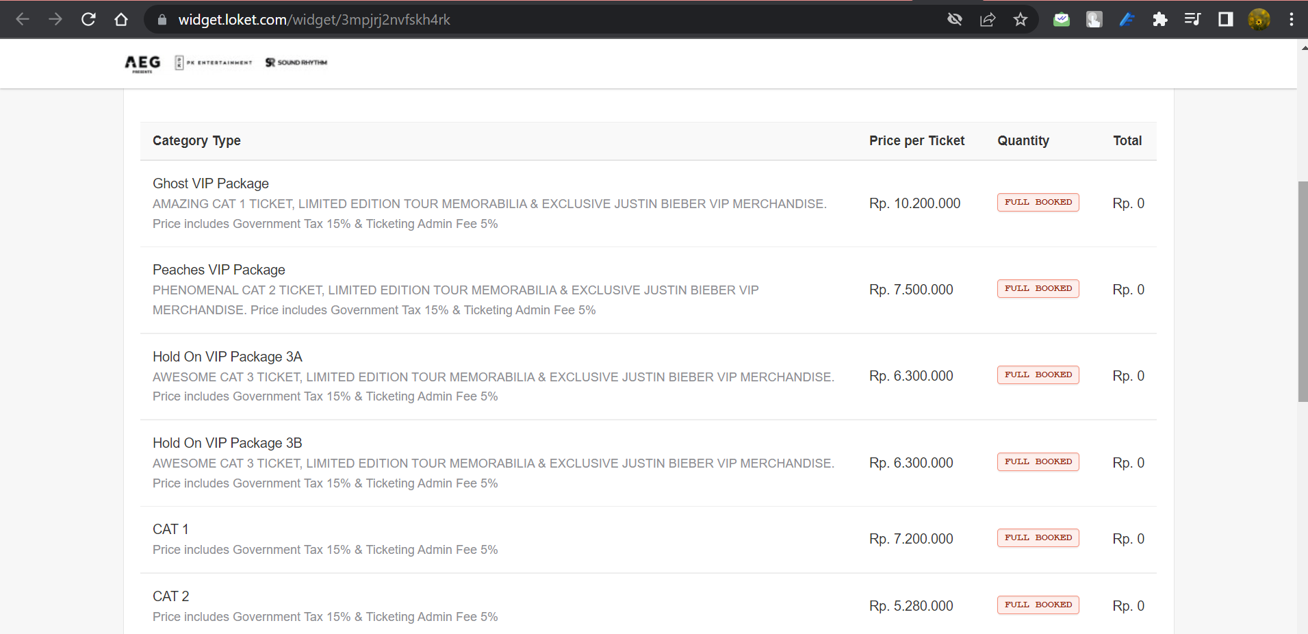Select Peaches VIP Package title
The image size is (1308, 634).
(x=219, y=270)
